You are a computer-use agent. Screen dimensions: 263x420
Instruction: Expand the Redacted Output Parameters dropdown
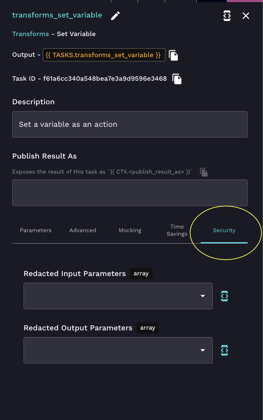tap(202, 350)
